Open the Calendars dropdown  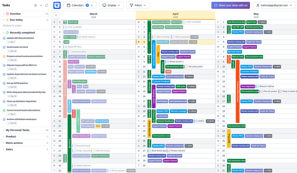tap(80, 5)
